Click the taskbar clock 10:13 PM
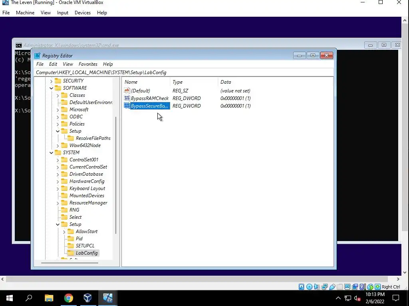The height and width of the screenshot is (306, 409). 375,294
